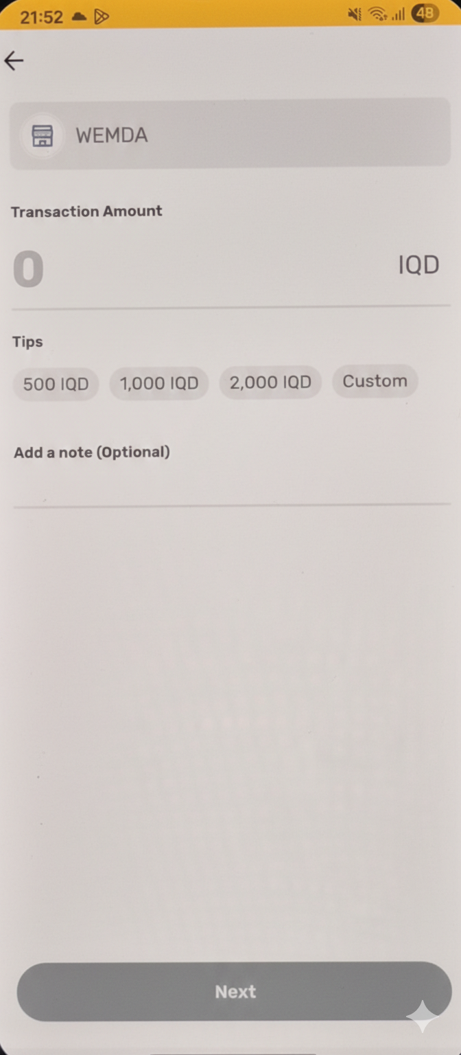Open the Custom tip option

pos(375,381)
